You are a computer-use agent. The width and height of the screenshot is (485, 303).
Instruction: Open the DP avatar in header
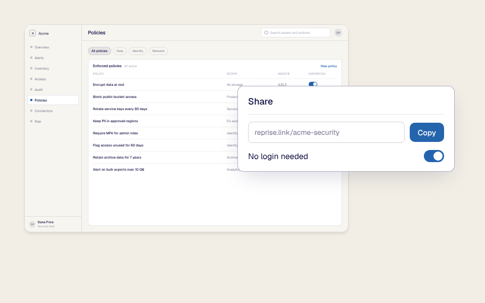point(338,32)
